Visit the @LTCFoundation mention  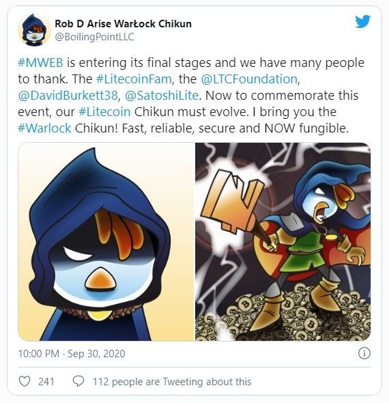click(x=249, y=79)
